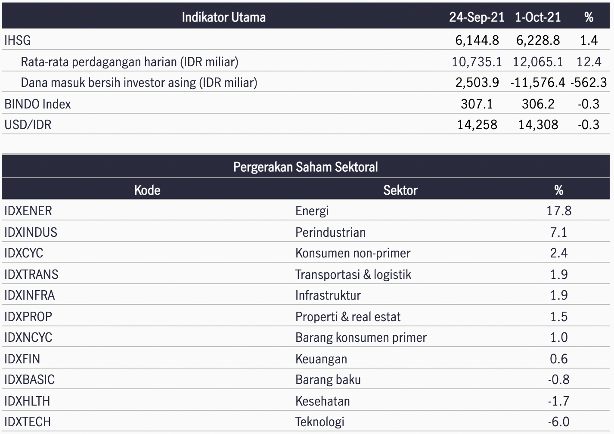Select Properti change value 1.5
The width and height of the screenshot is (614, 434).
pos(559,317)
